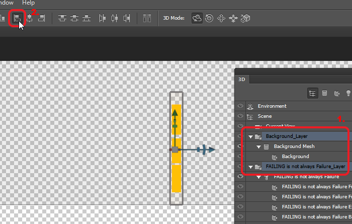Click the Distribute horizontal centers icon
Image resolution: width=352 pixels, height=224 pixels.
click(x=115, y=18)
